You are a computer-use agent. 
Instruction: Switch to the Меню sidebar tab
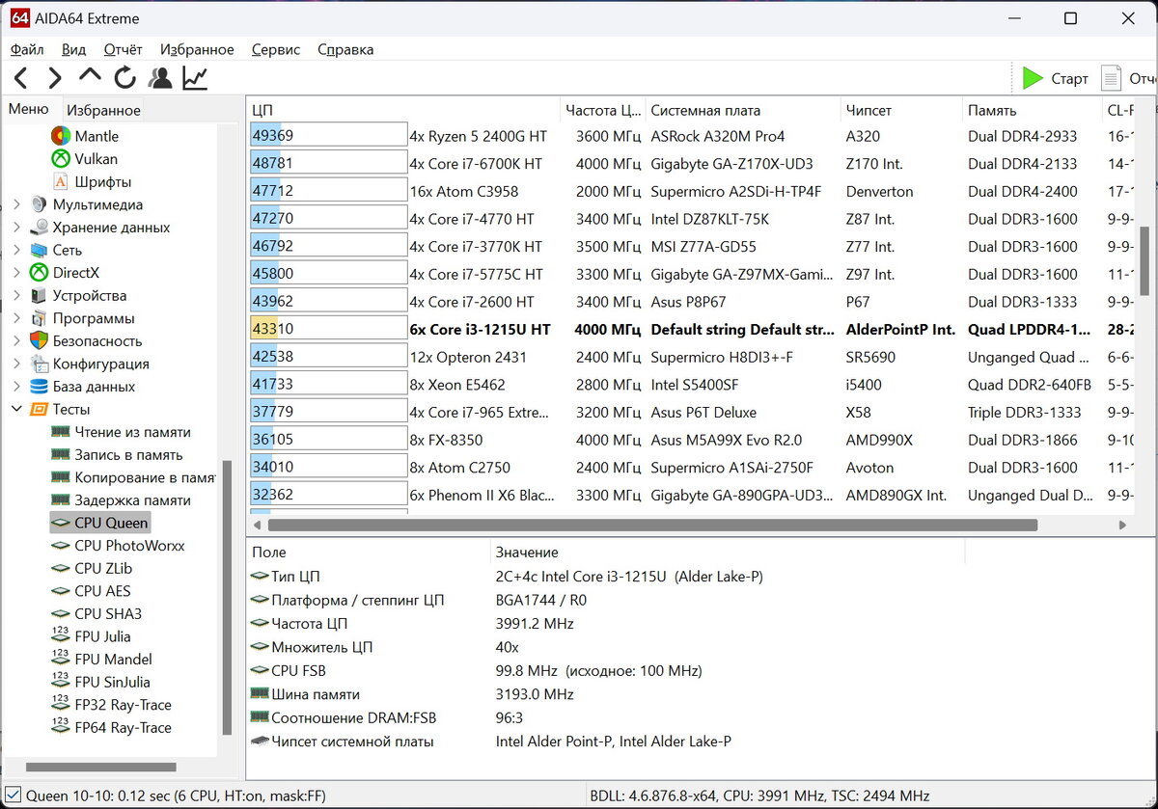29,109
